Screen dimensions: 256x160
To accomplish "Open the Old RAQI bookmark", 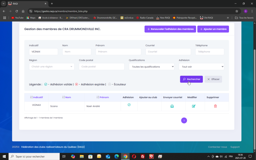I will pyautogui.click(x=206, y=18).
